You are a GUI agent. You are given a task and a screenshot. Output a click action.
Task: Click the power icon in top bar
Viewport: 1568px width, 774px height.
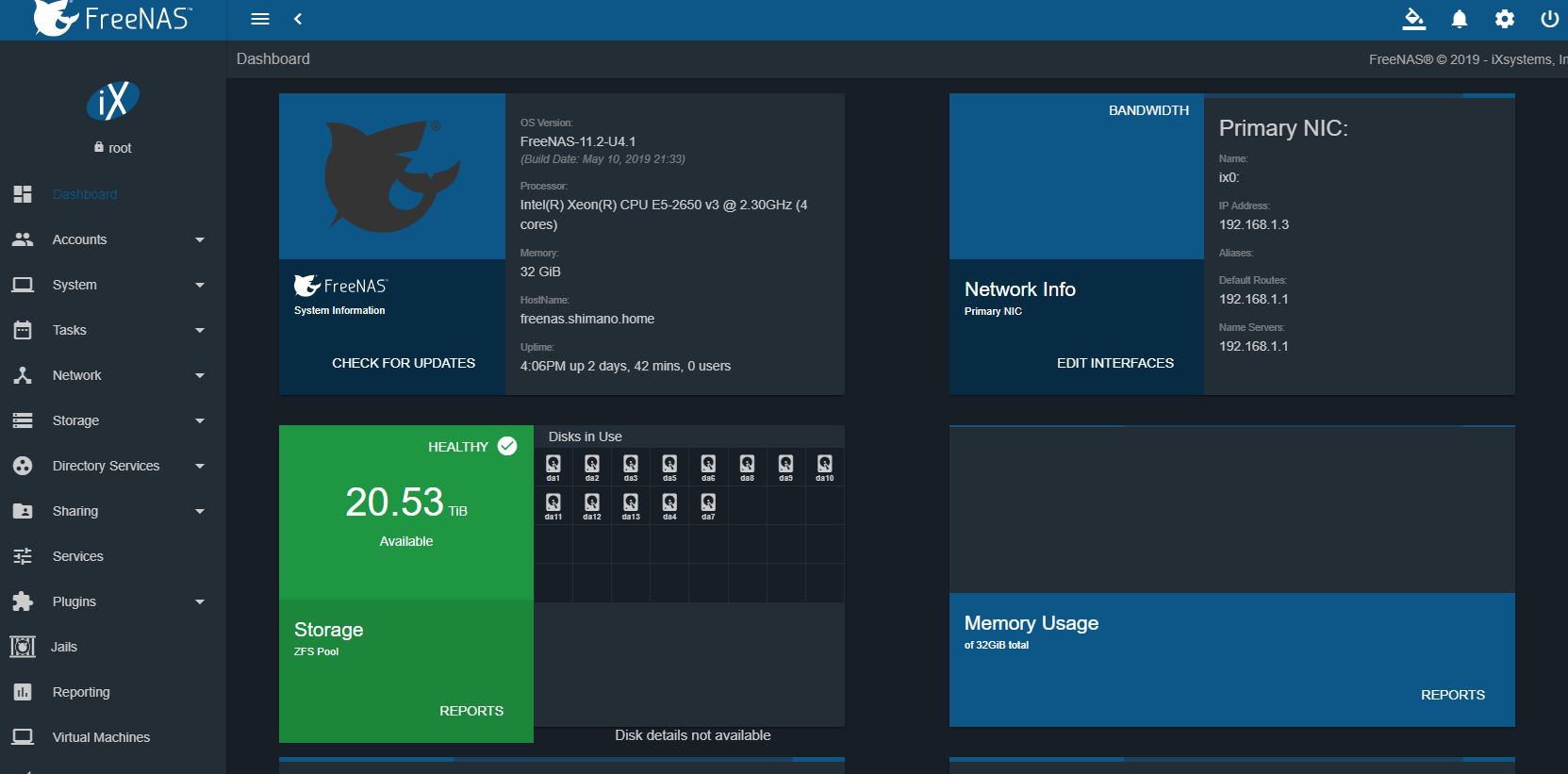(x=1549, y=19)
